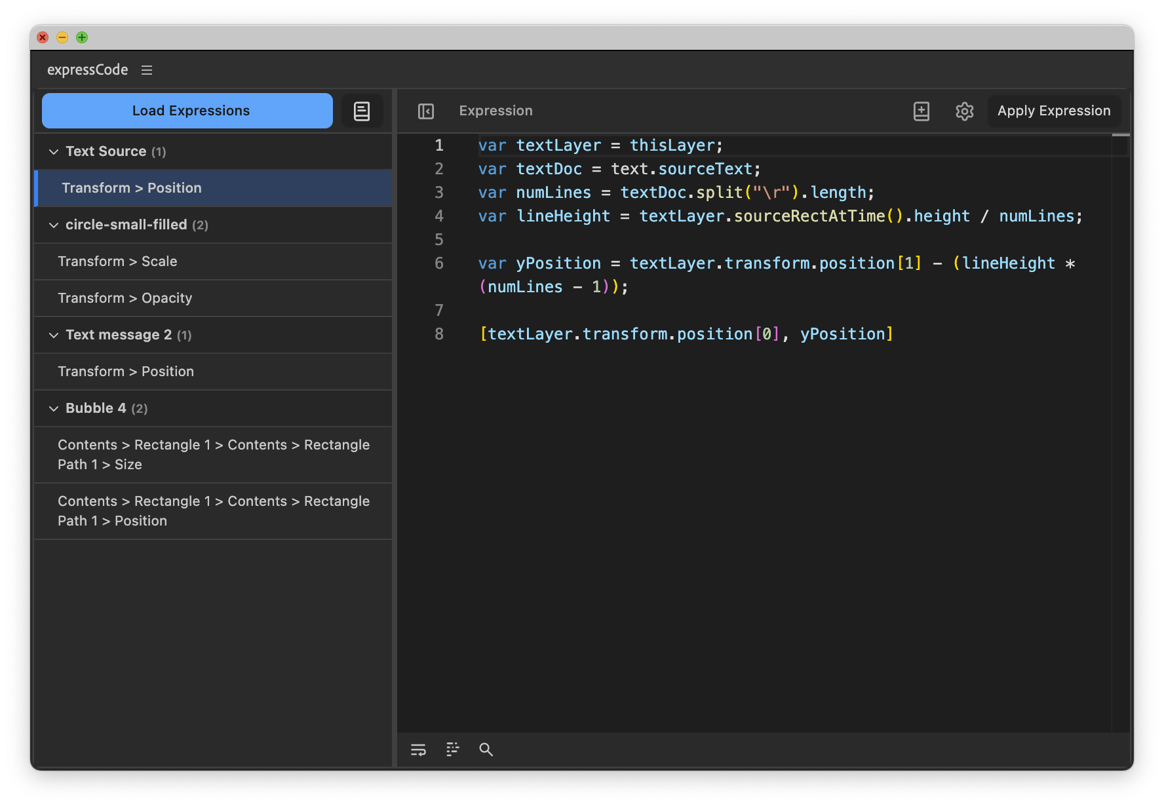The height and width of the screenshot is (806, 1164).
Task: Click the Load Expressions button
Action: [187, 111]
